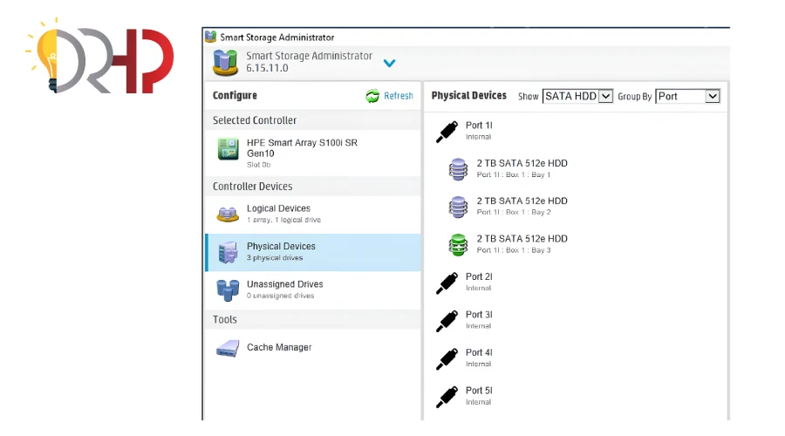Click the green drive icon for Bay 3

point(458,245)
